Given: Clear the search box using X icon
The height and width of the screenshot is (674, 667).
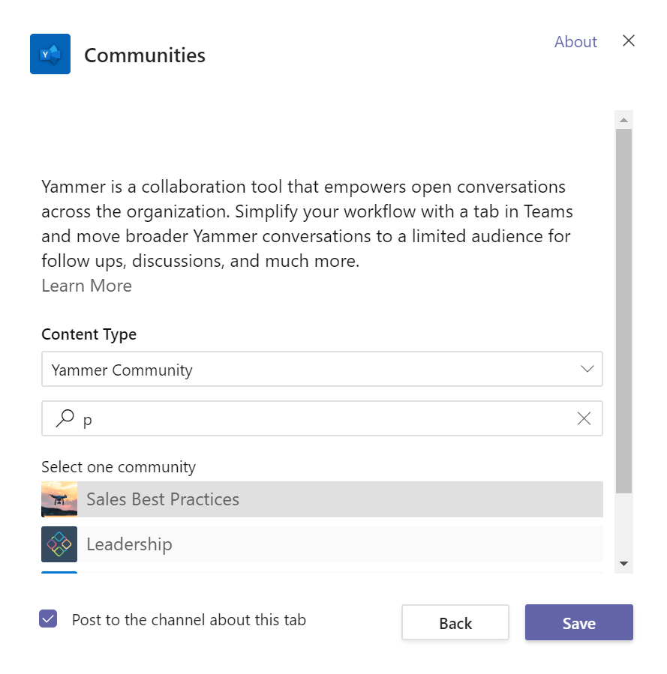Looking at the screenshot, I should click(x=584, y=418).
